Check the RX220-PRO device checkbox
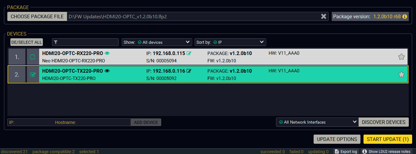This screenshot has height=154, width=416. [33, 57]
